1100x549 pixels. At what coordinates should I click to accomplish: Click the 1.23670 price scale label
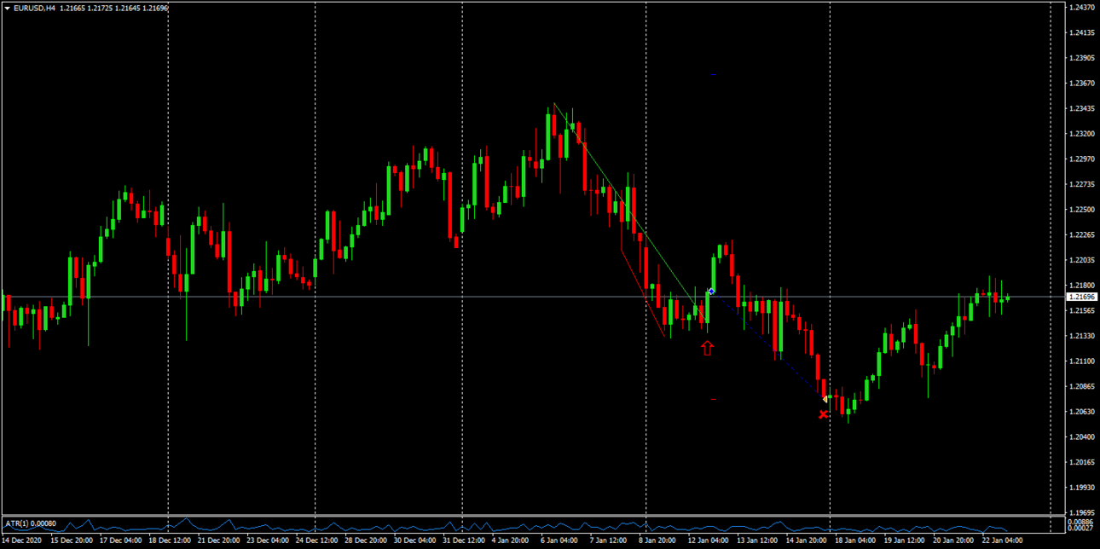coord(1080,84)
